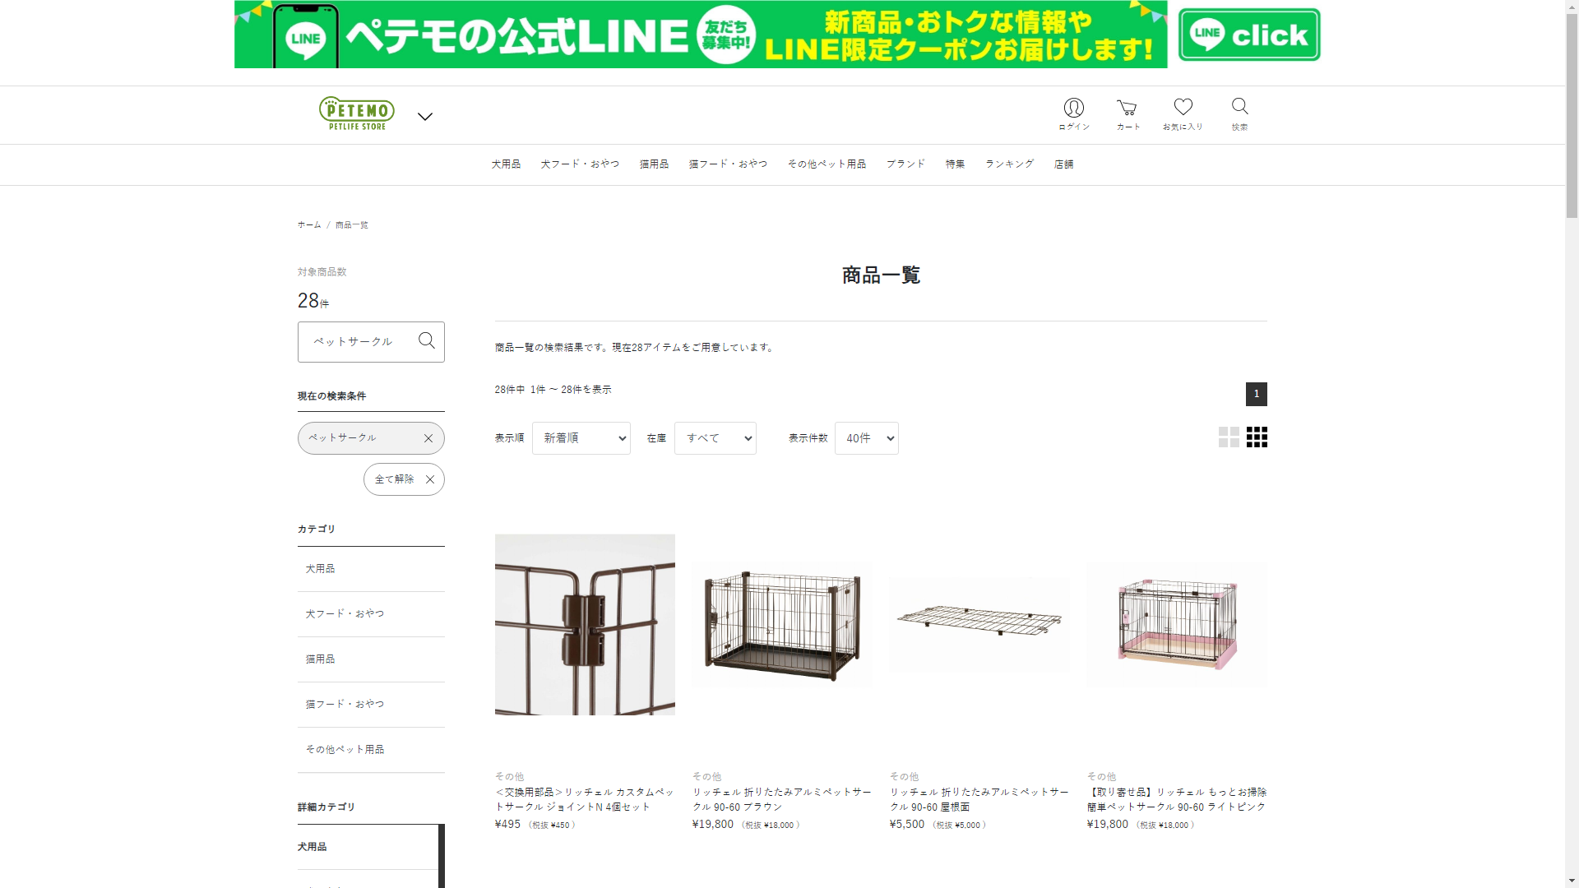Expand the chevron next to PETEMO logo
Viewport: 1579px width, 888px height.
point(425,117)
